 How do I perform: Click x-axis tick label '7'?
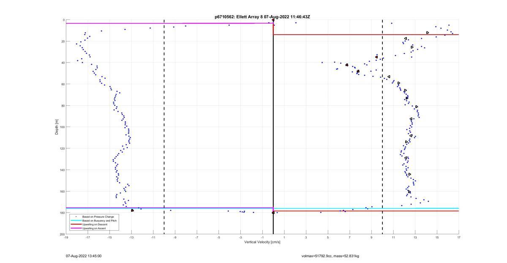pyautogui.click(x=350, y=237)
